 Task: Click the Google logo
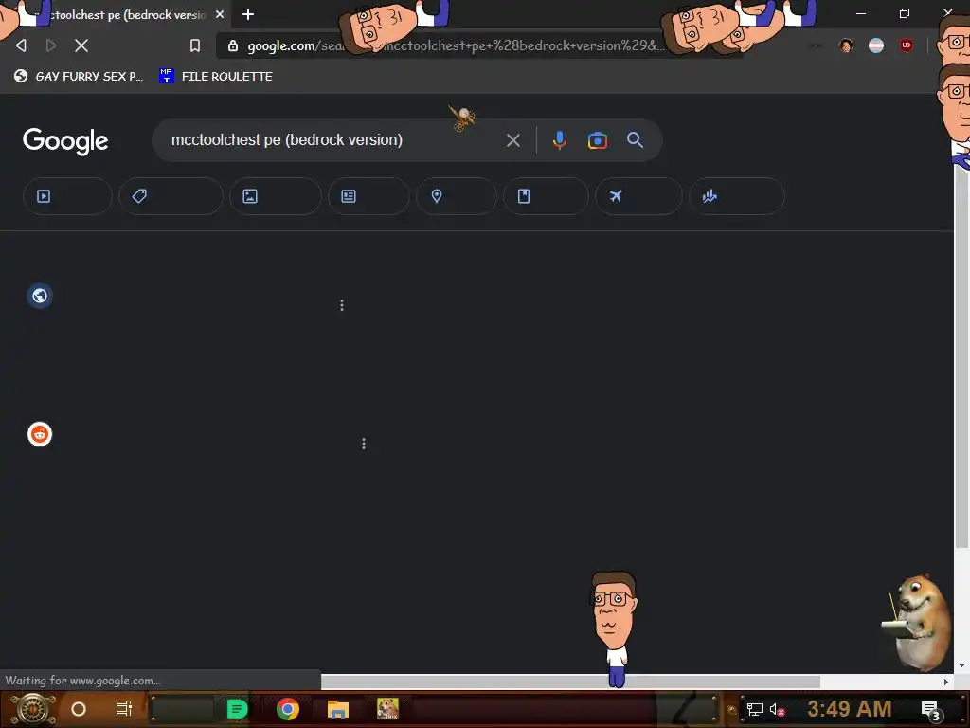pyautogui.click(x=65, y=140)
